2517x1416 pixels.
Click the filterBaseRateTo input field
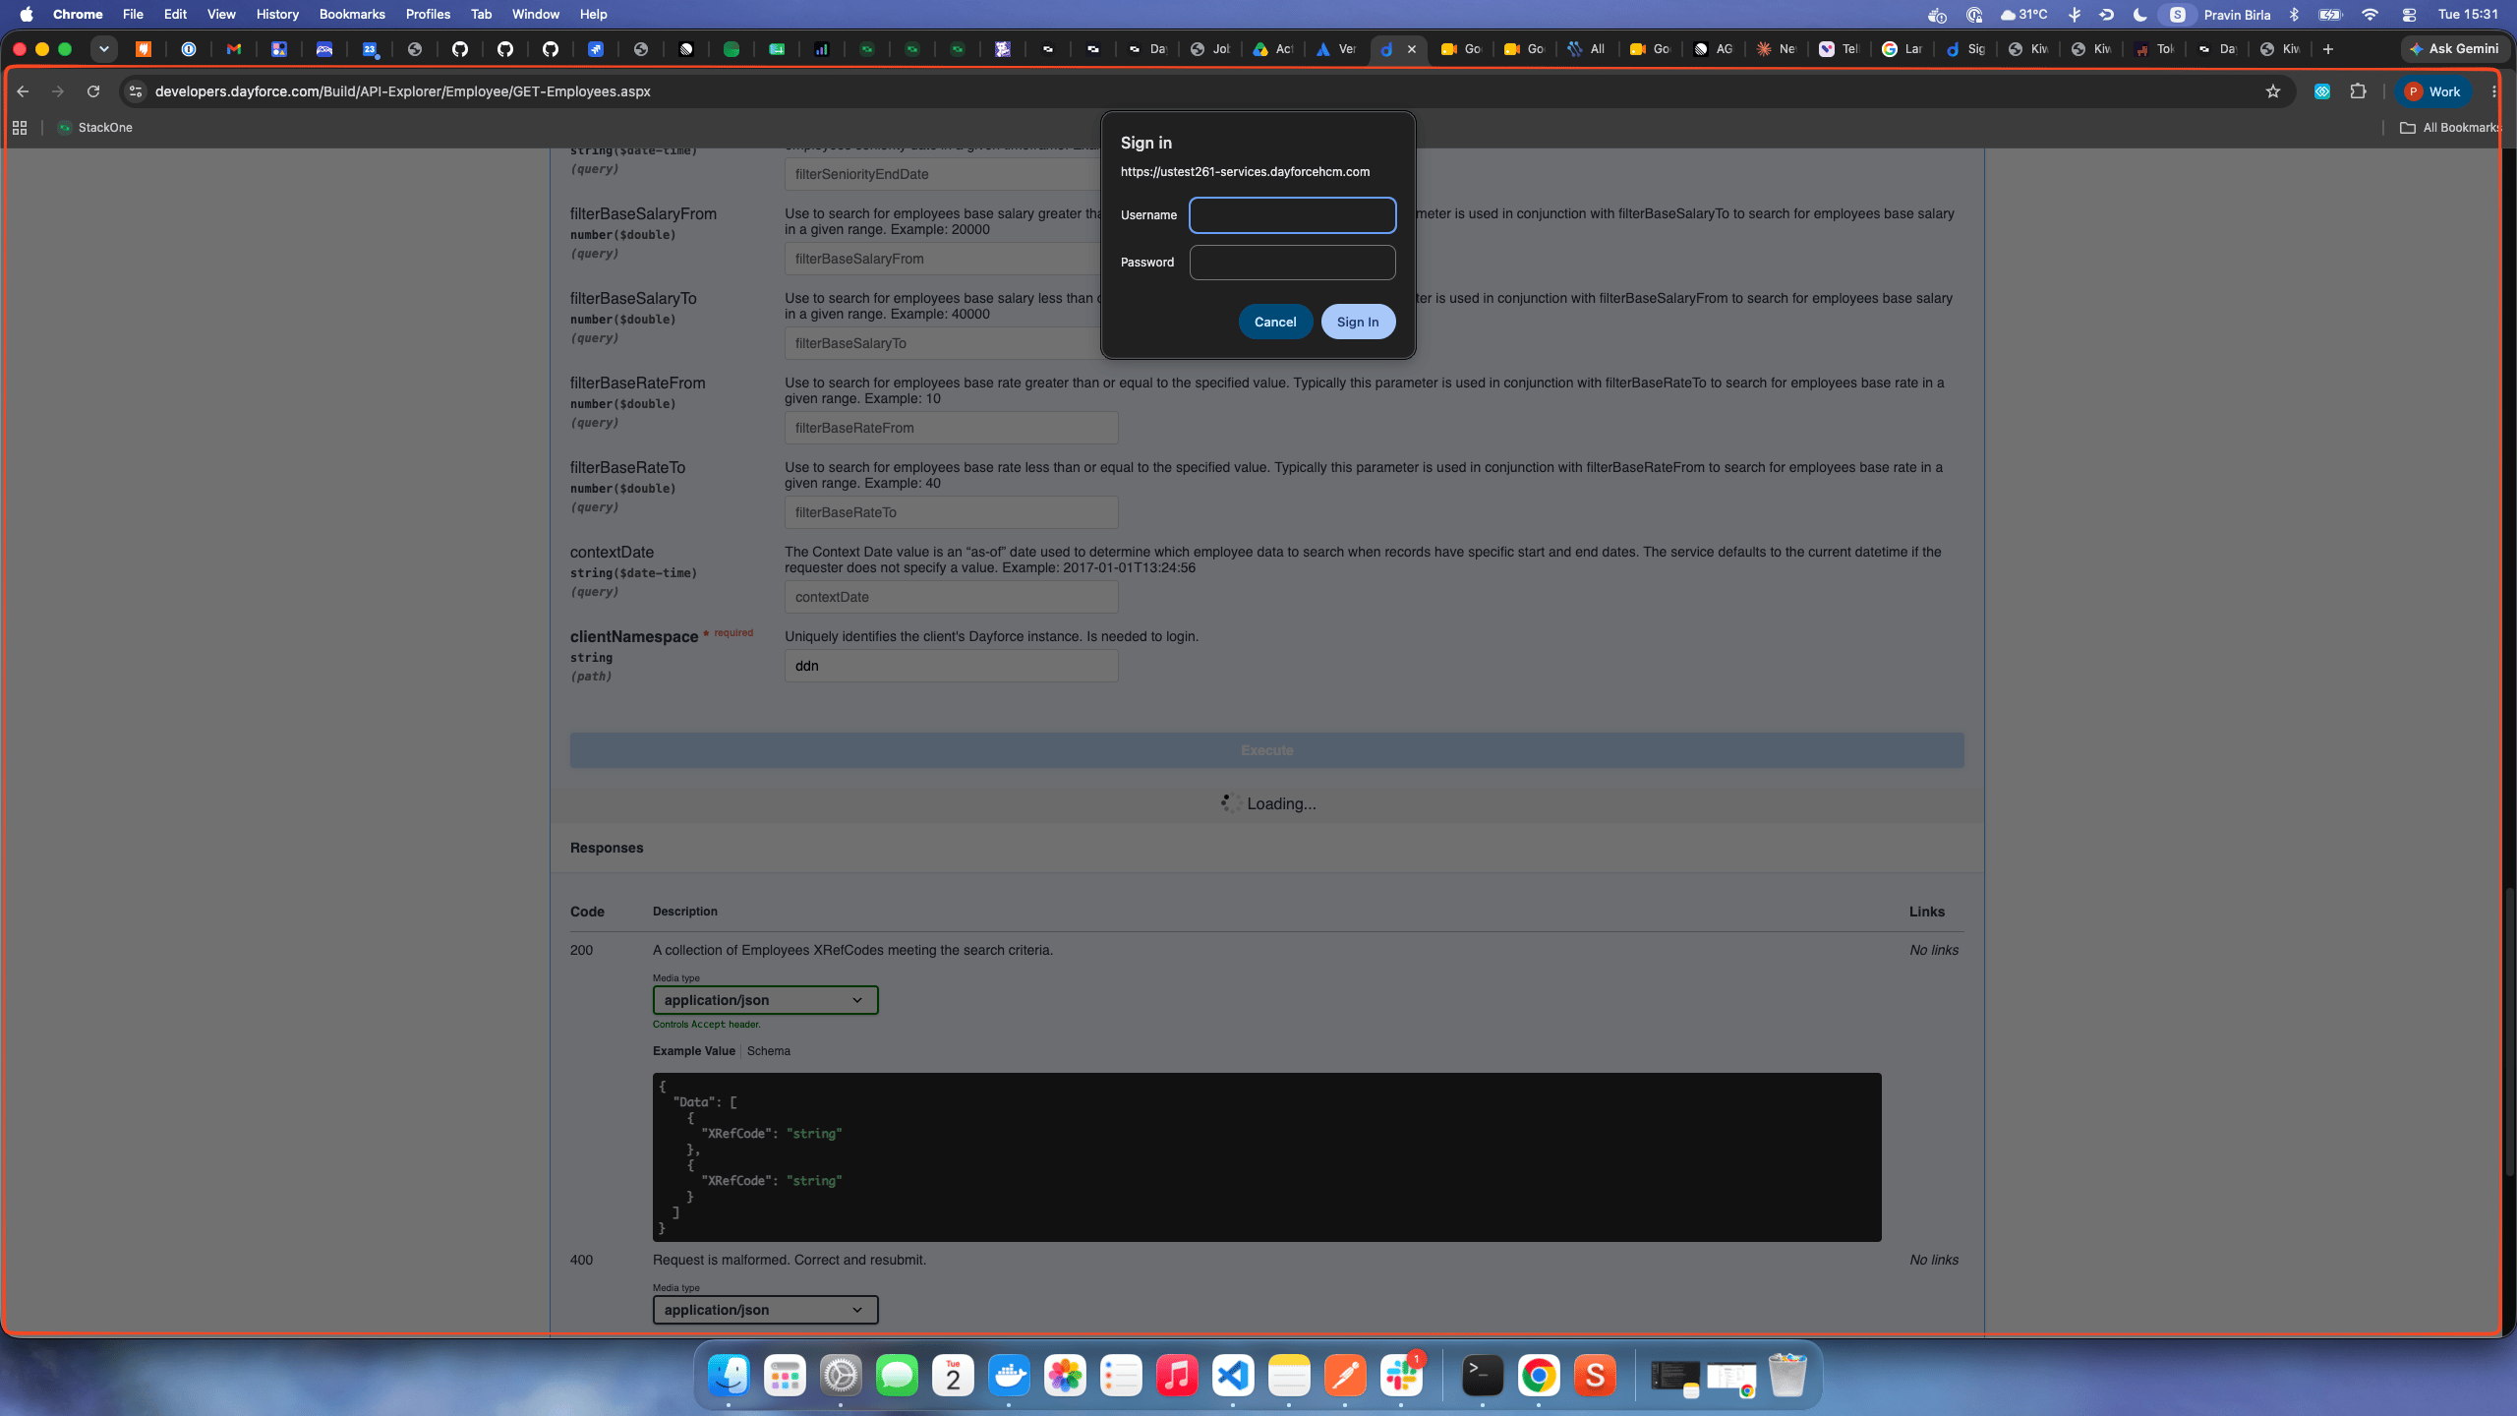(x=951, y=512)
